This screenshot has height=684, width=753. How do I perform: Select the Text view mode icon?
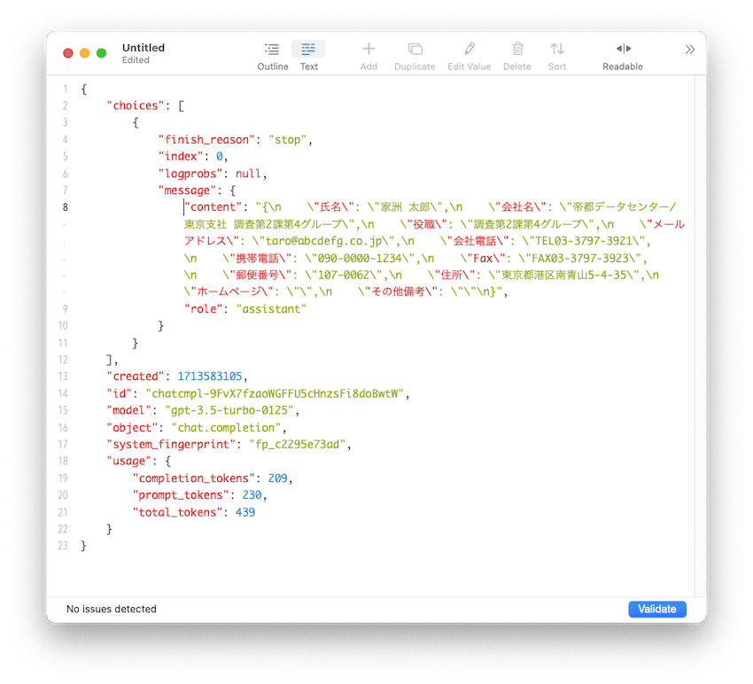(x=308, y=49)
